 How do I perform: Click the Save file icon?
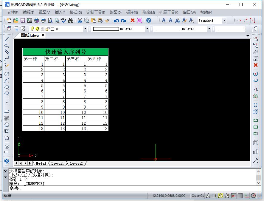(x=23, y=21)
